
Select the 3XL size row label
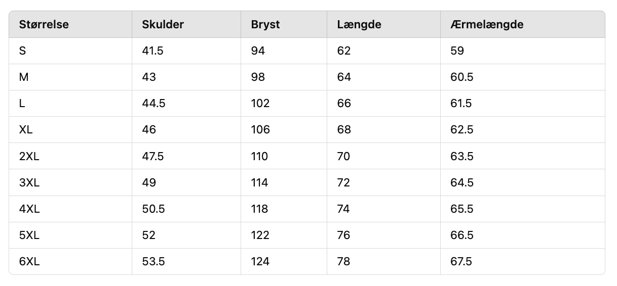click(29, 182)
